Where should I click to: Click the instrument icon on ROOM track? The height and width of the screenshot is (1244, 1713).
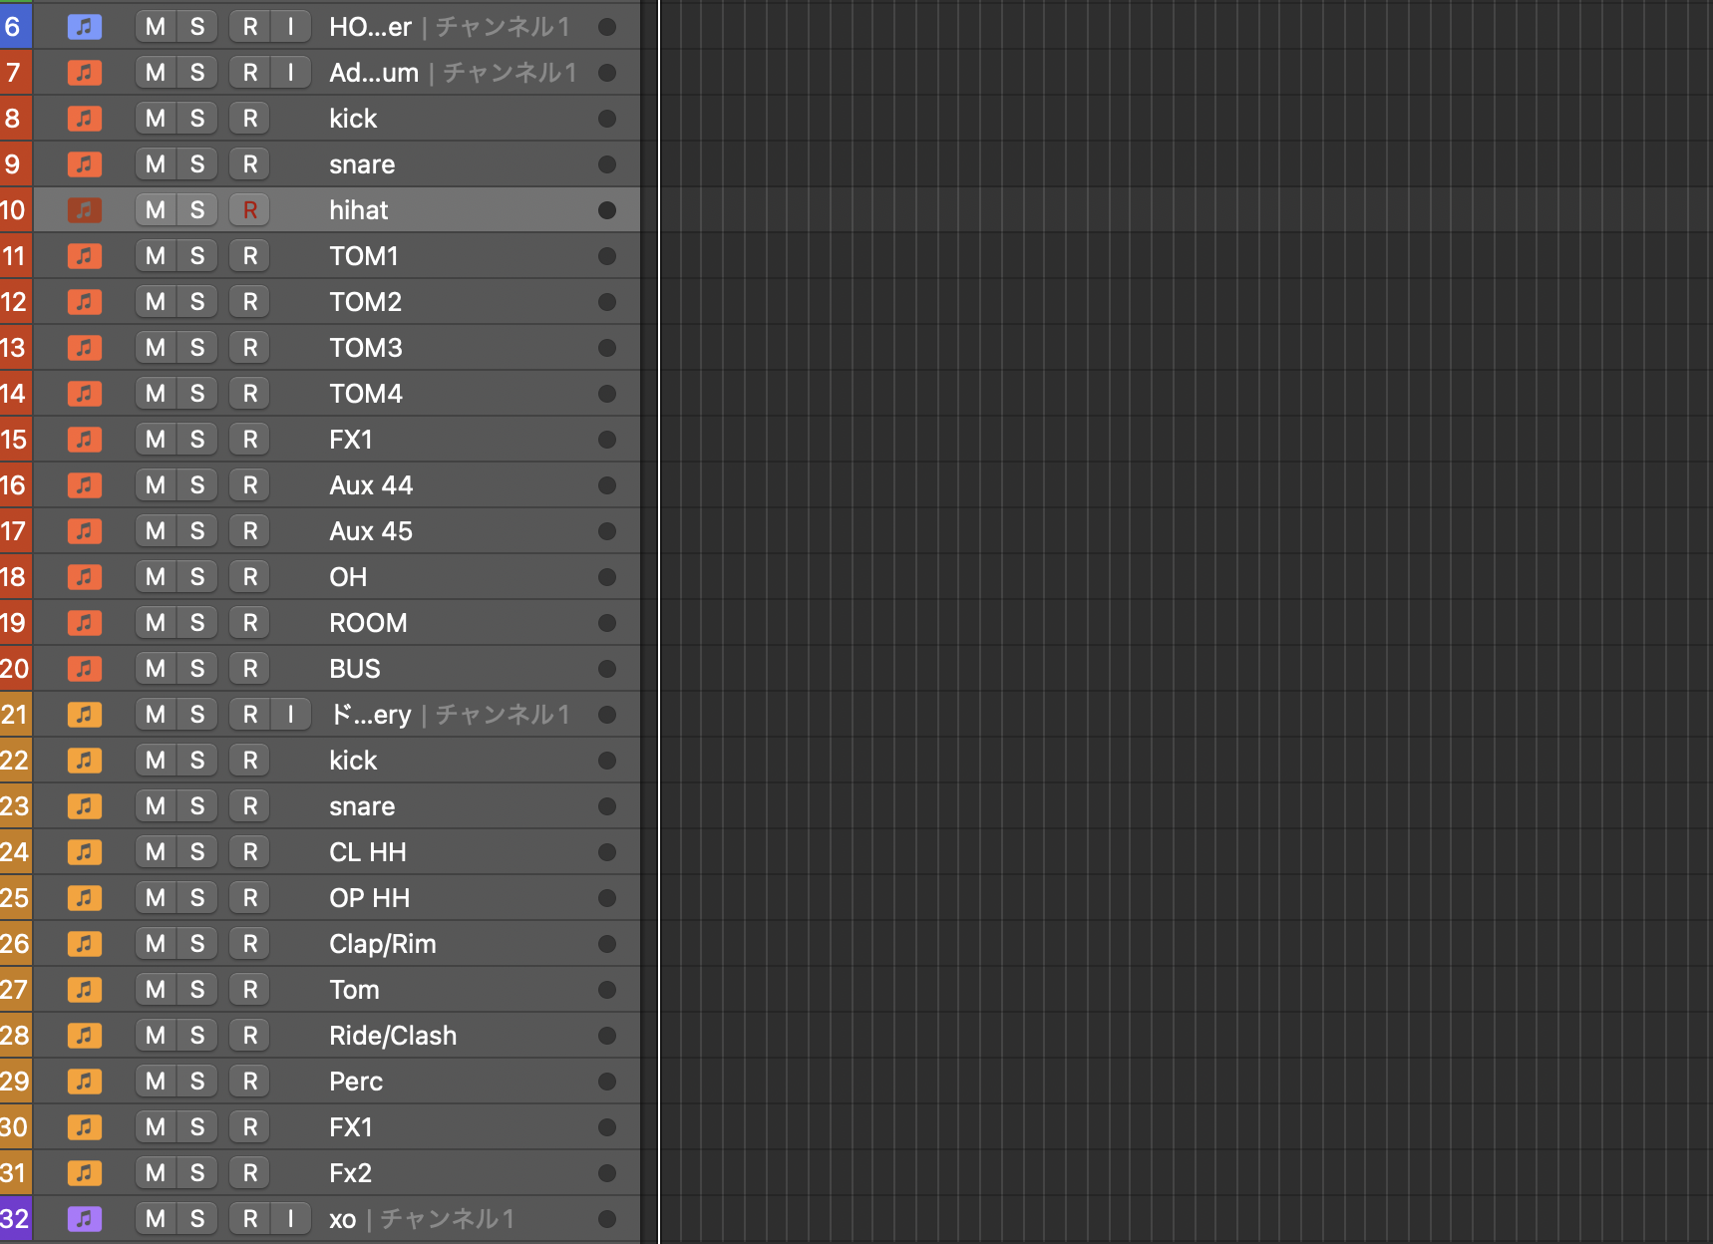85,623
